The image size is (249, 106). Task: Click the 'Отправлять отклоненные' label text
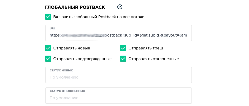[x=154, y=59]
